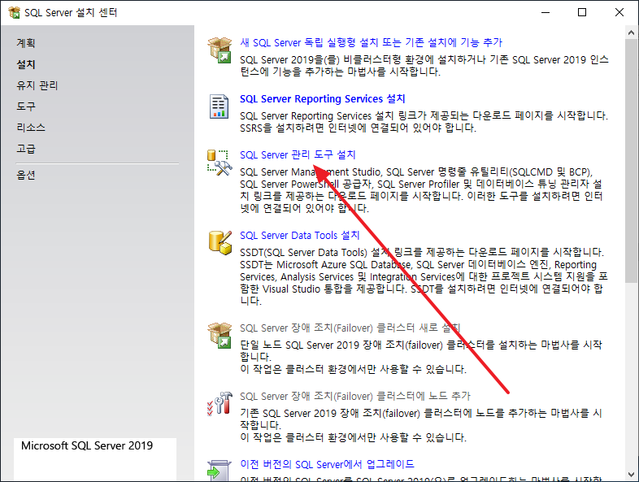Close the SQL Server 설치 센터 window
This screenshot has height=482, width=639.
tap(619, 13)
